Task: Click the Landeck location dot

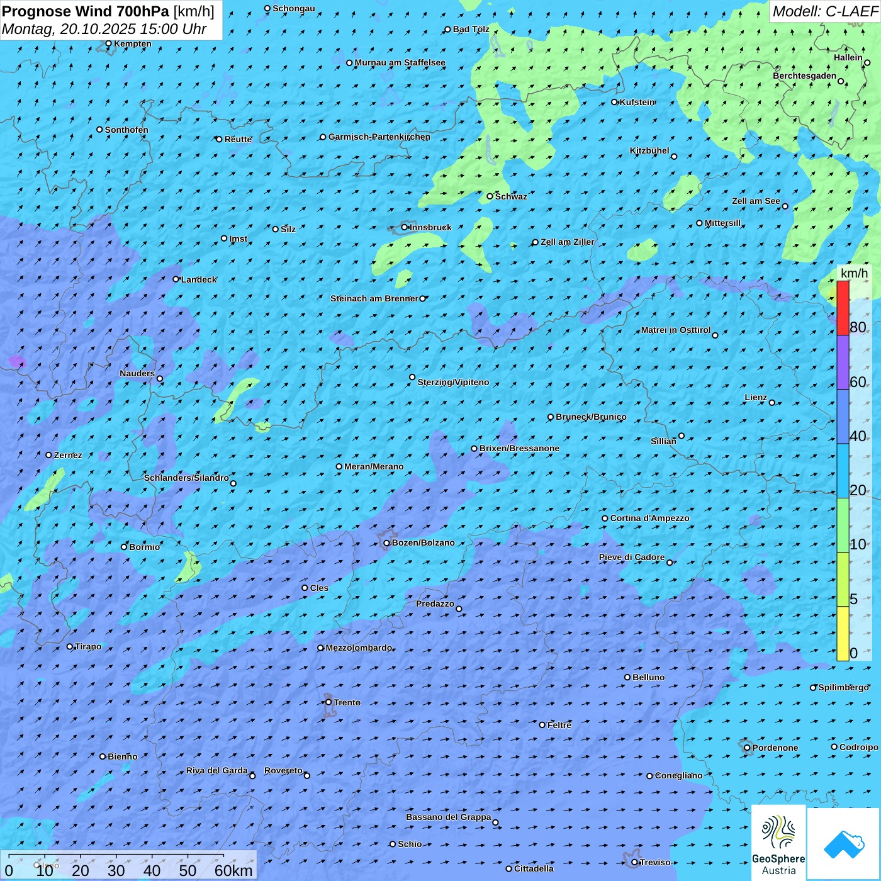Action: pyautogui.click(x=176, y=279)
